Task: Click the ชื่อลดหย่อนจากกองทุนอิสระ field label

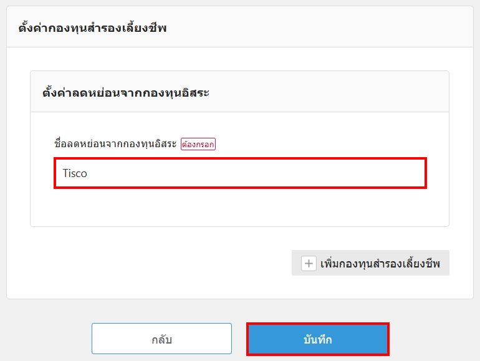Action: [115, 144]
